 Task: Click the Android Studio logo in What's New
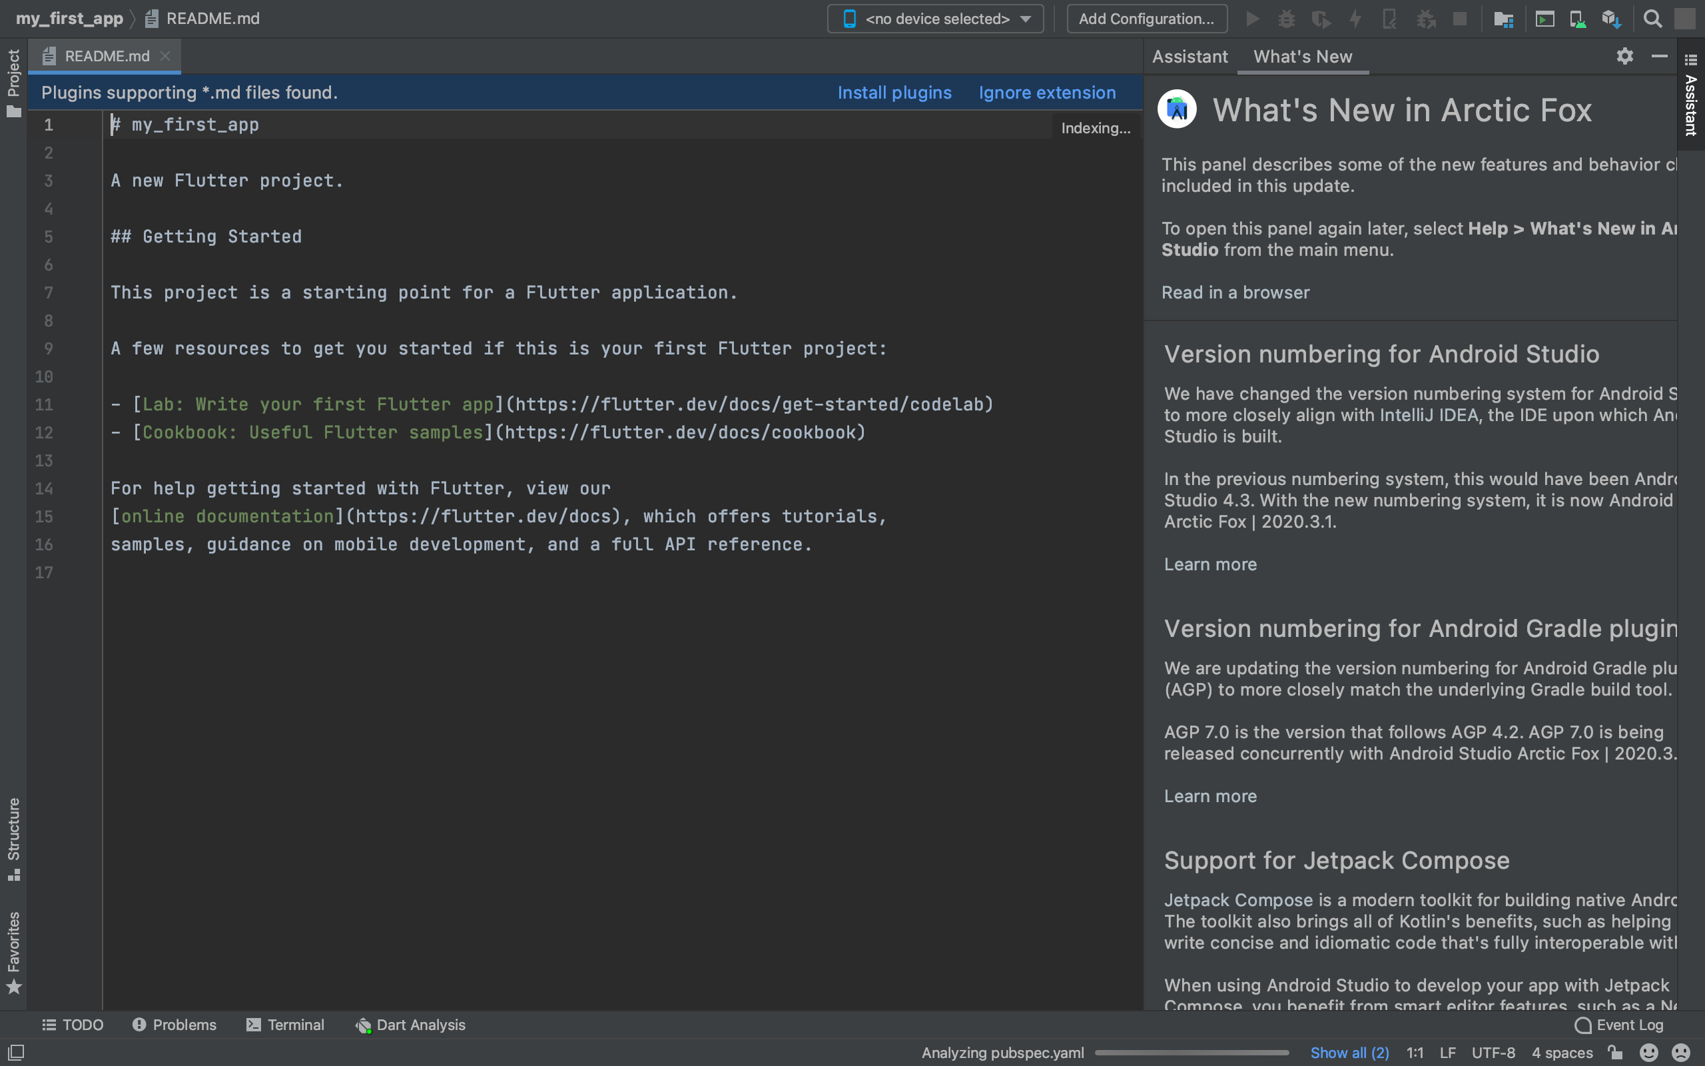point(1177,109)
